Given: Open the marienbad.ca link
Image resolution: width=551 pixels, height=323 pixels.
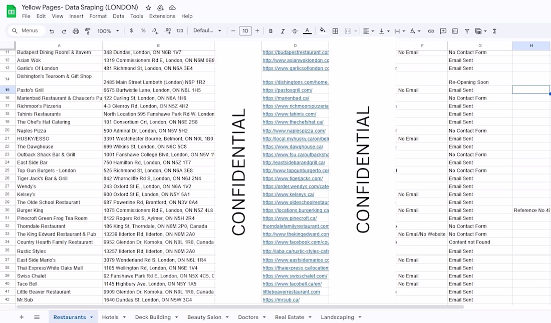Looking at the screenshot, I should (286, 98).
